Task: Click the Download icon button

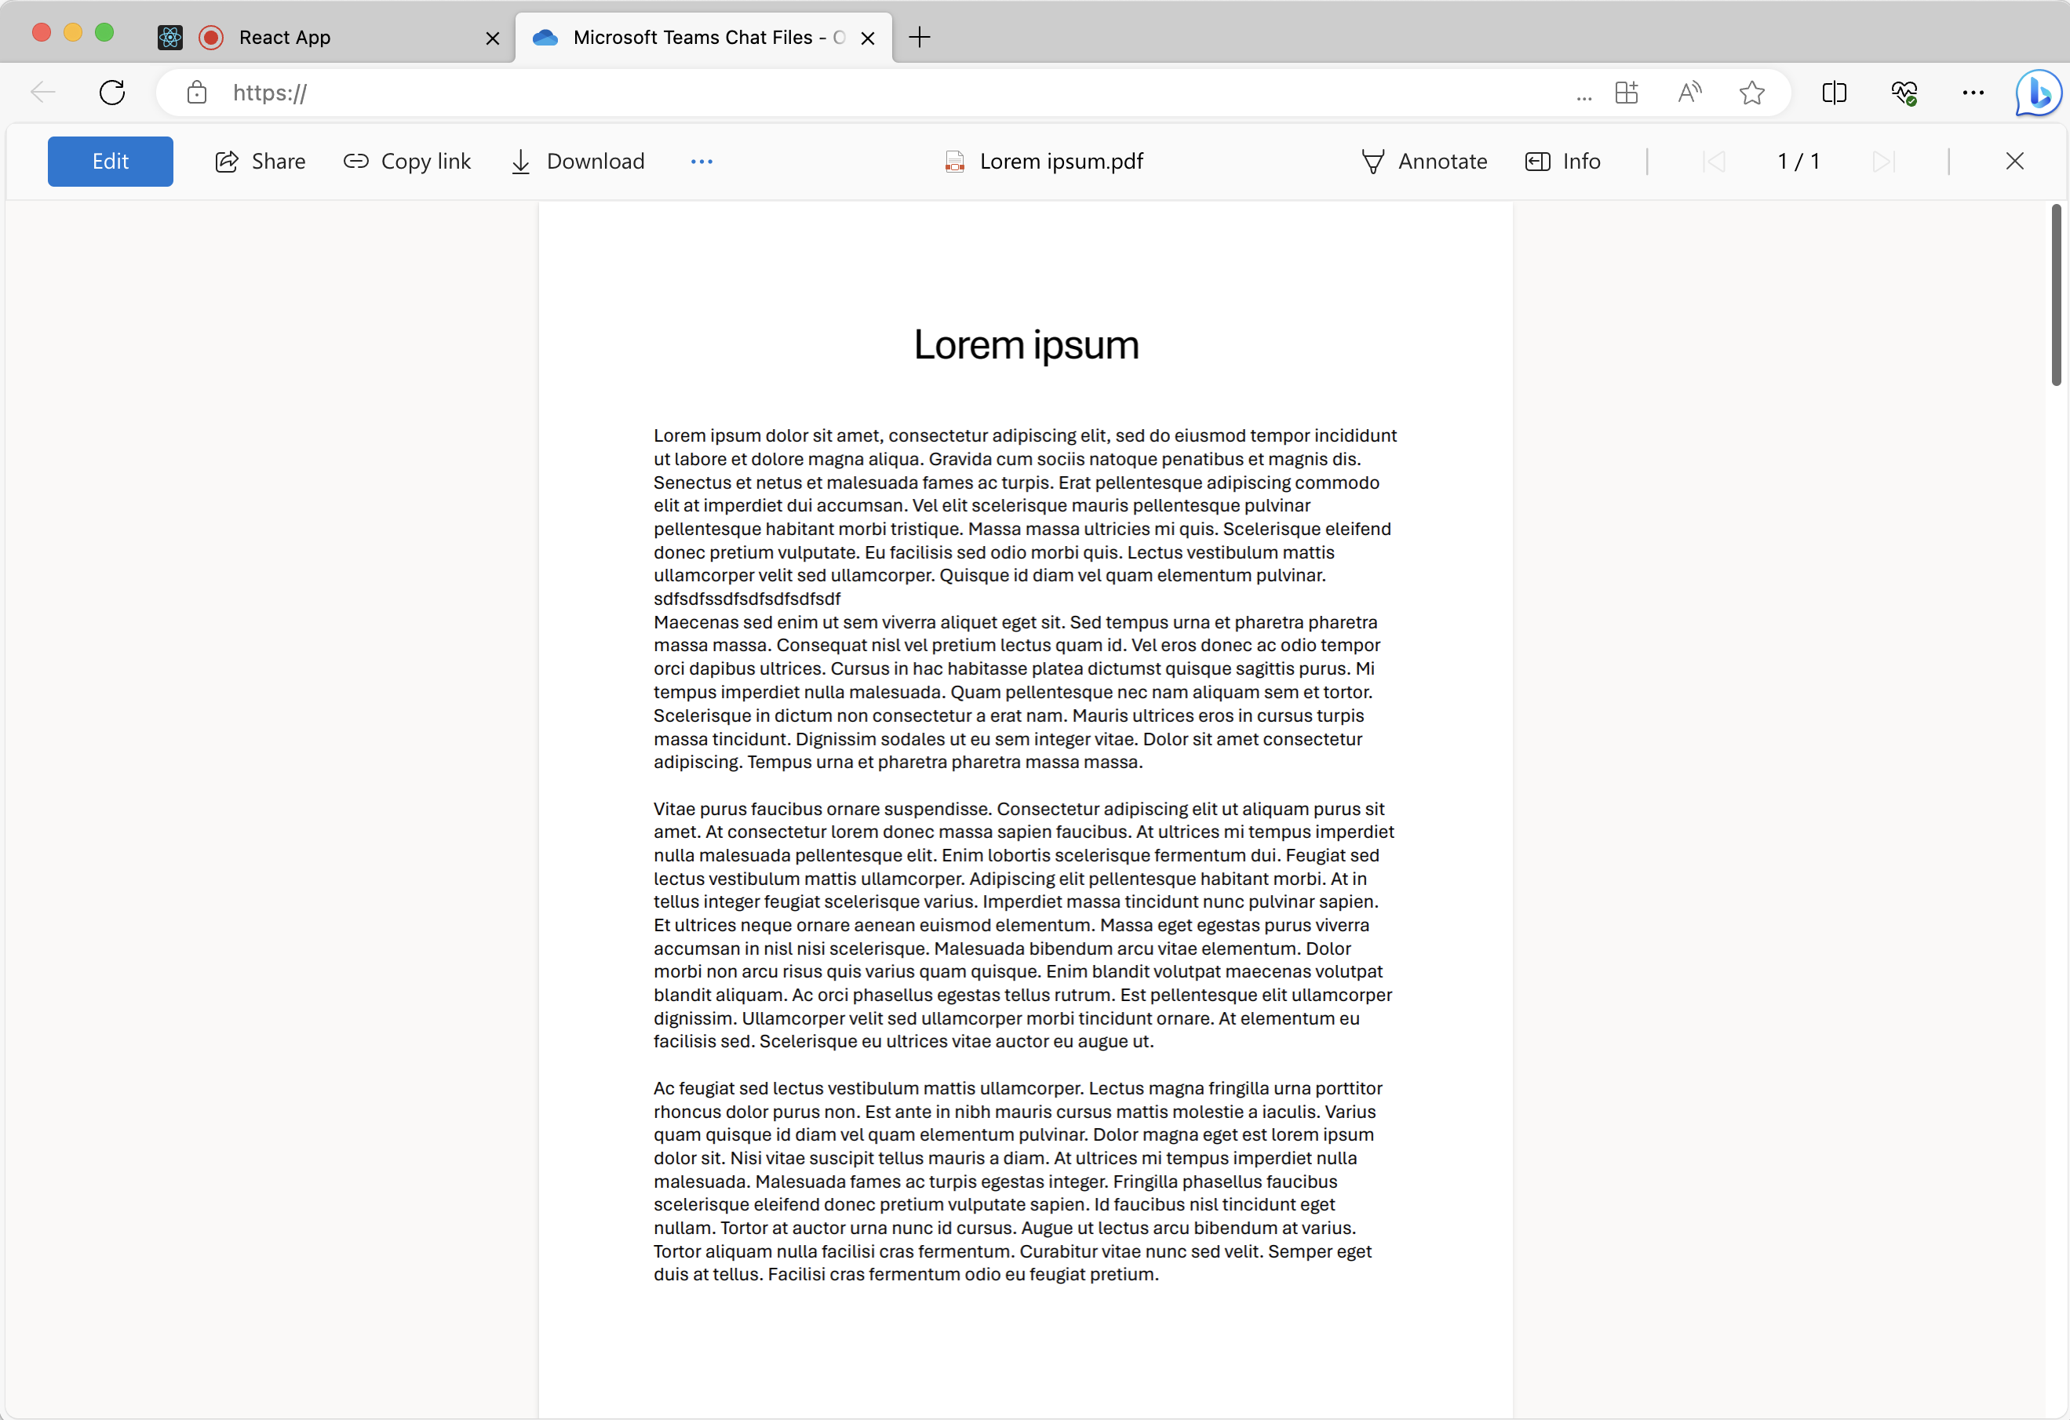Action: tap(523, 160)
